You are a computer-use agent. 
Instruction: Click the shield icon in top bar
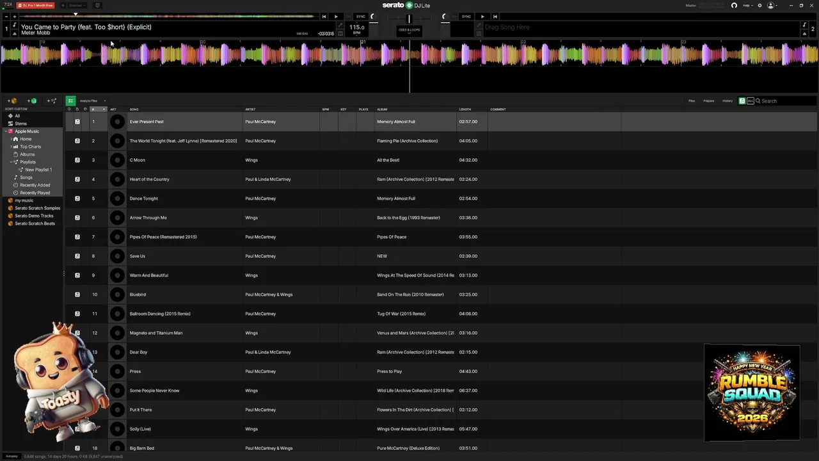[x=97, y=5]
